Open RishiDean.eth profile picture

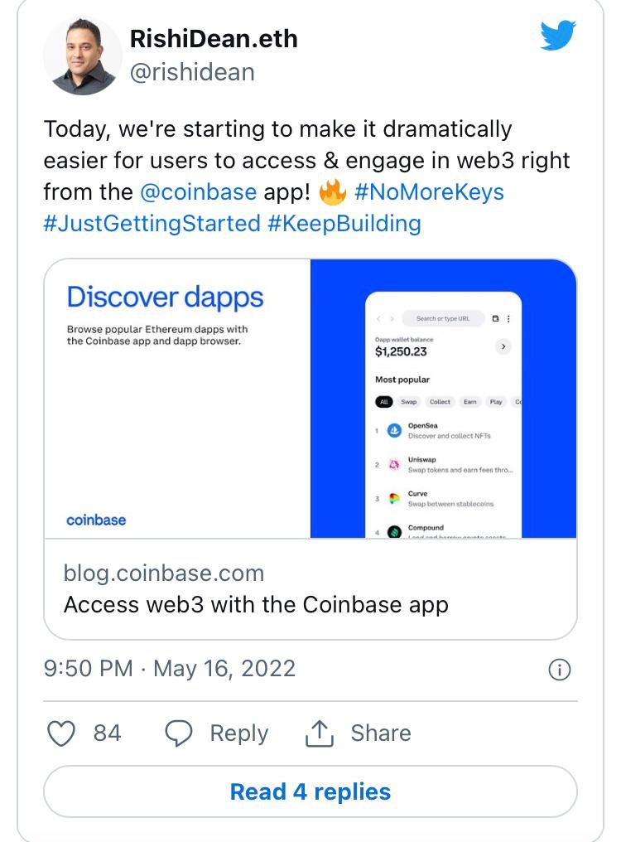pos(81,56)
